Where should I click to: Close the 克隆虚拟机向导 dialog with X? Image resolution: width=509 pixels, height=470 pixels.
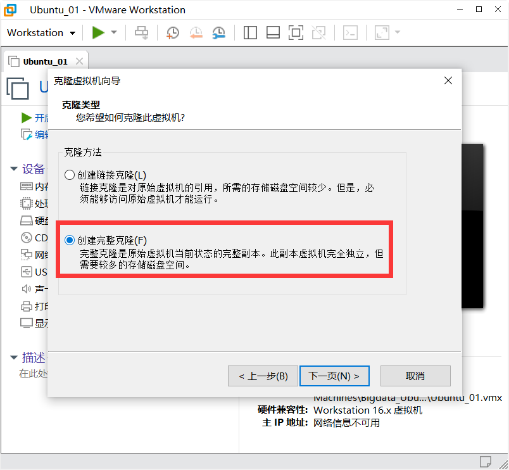448,80
